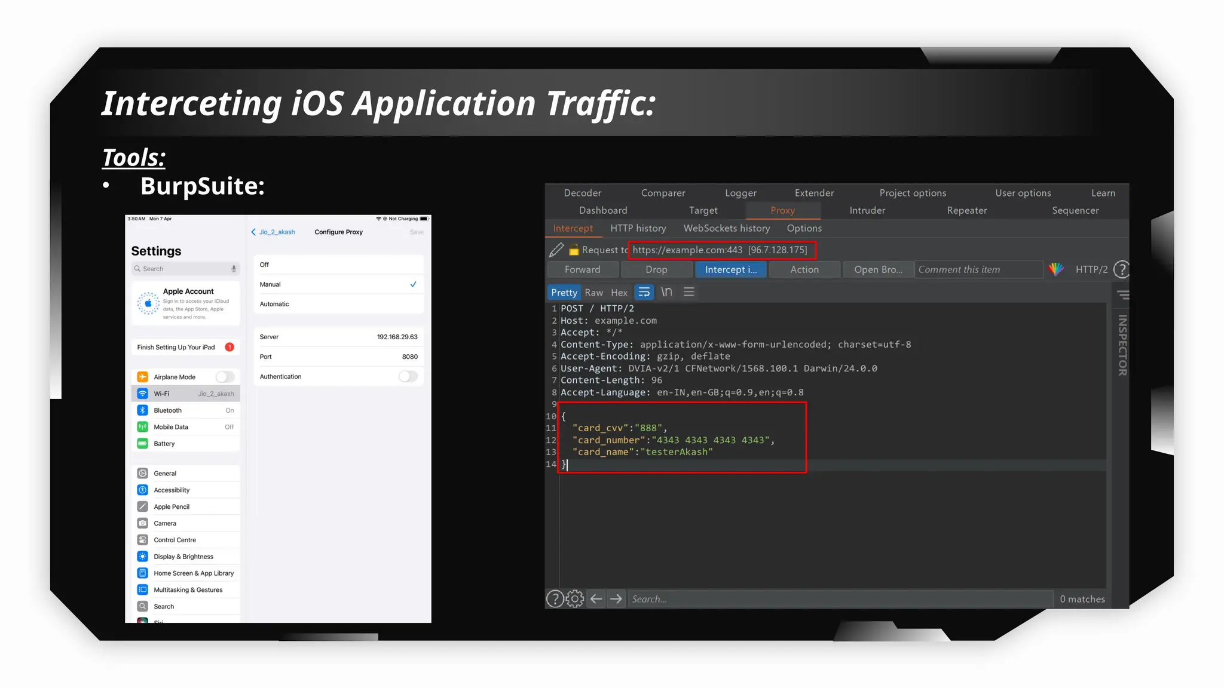The image size is (1224, 688).
Task: Open the Repeater tab
Action: pos(966,210)
